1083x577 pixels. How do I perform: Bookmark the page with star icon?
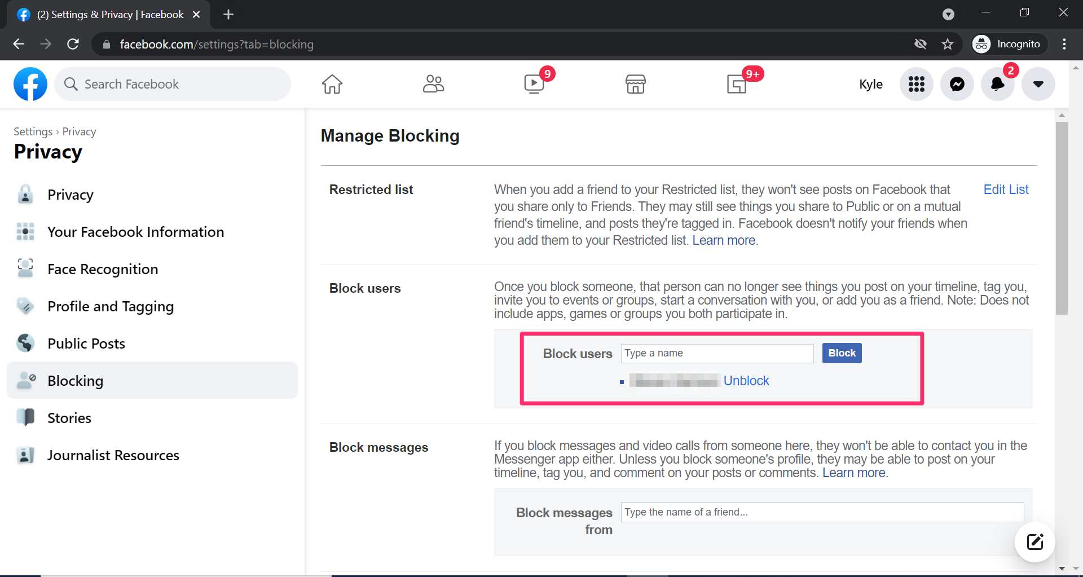coord(948,44)
